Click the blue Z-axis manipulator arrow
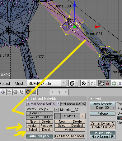 tap(74, 4)
